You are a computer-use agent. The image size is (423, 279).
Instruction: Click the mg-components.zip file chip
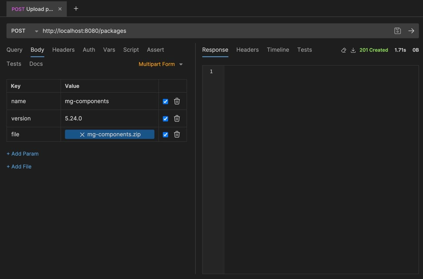click(x=110, y=134)
